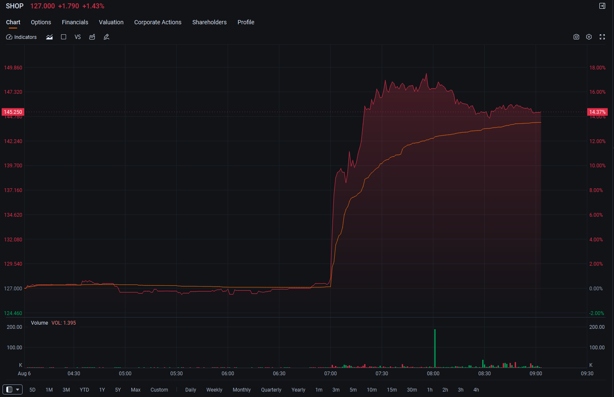Change chart type via area chart icon
The height and width of the screenshot is (397, 614).
[x=49, y=37]
